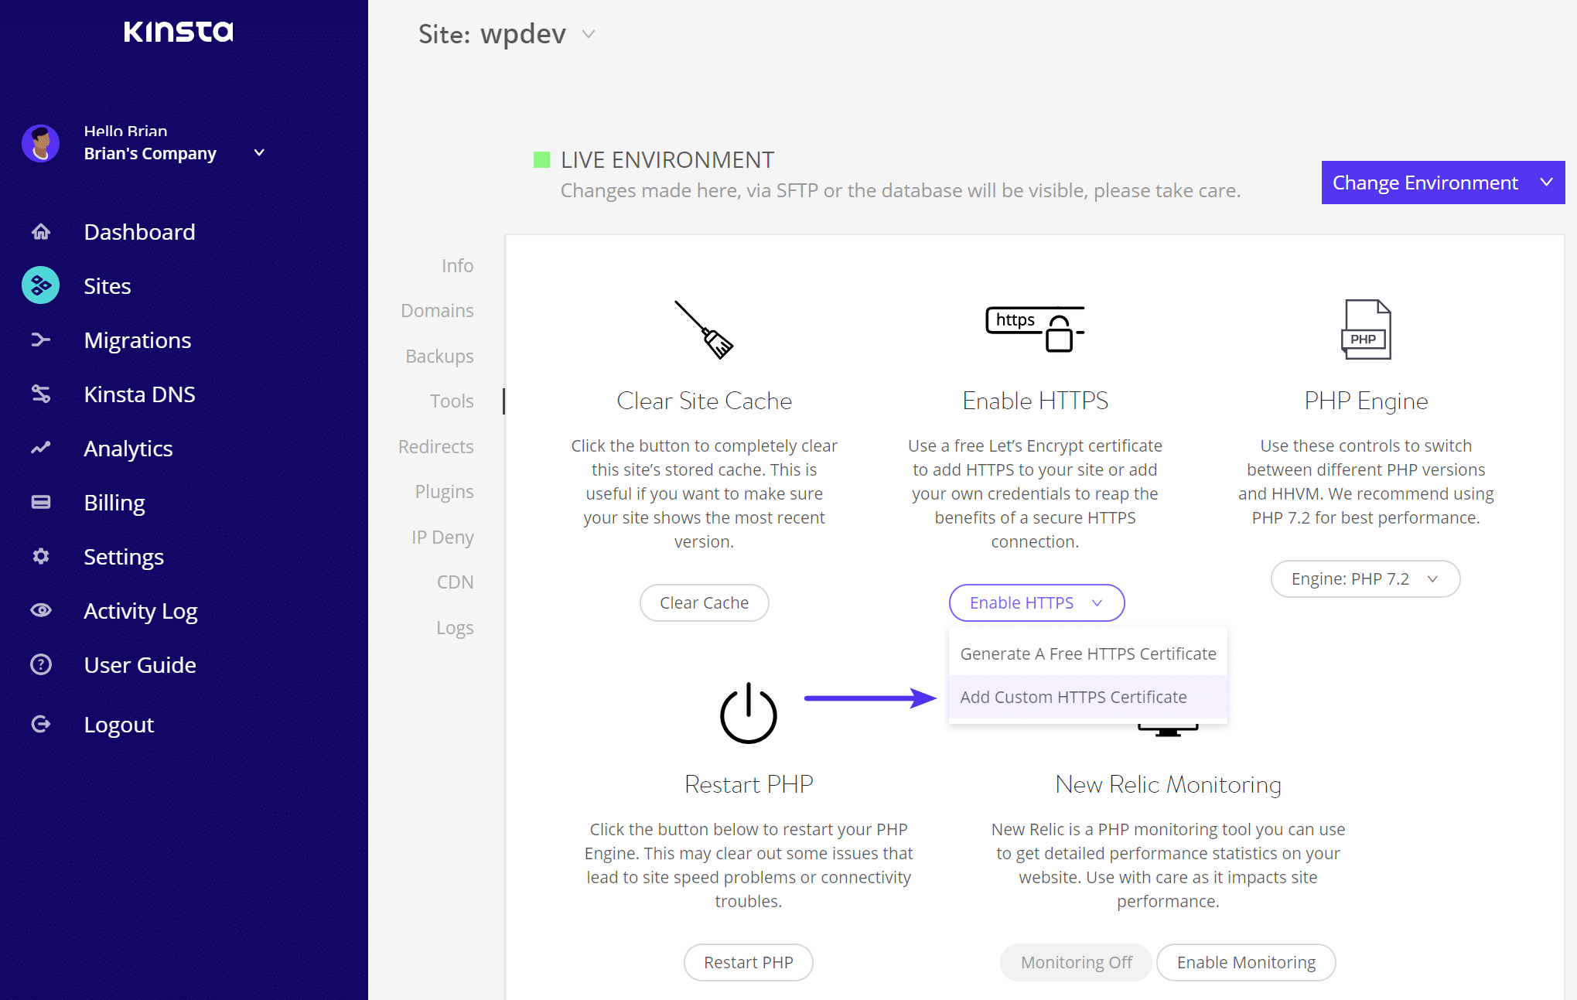Click the Restart PHP power button icon
This screenshot has height=1000, width=1577.
748,712
